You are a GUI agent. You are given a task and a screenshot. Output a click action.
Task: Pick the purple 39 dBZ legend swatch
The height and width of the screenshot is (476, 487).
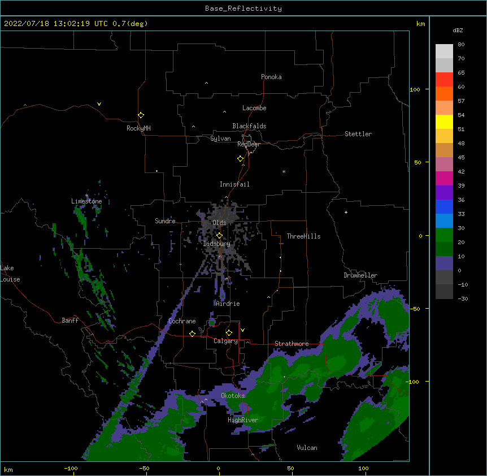click(444, 192)
